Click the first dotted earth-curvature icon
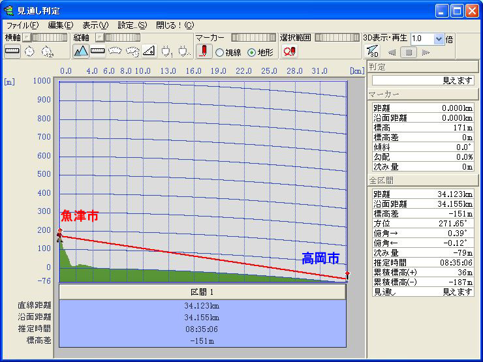The image size is (483, 362). point(115,51)
